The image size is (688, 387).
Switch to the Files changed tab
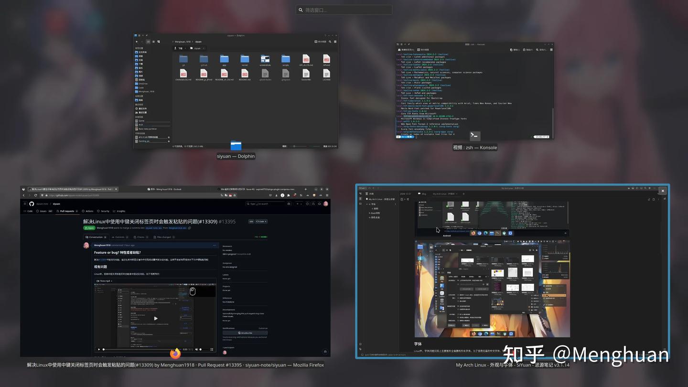[163, 236]
